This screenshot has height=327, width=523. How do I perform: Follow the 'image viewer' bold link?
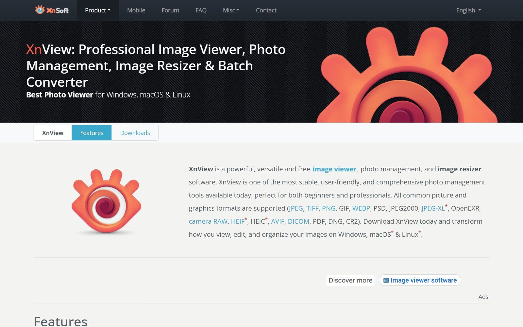(334, 169)
